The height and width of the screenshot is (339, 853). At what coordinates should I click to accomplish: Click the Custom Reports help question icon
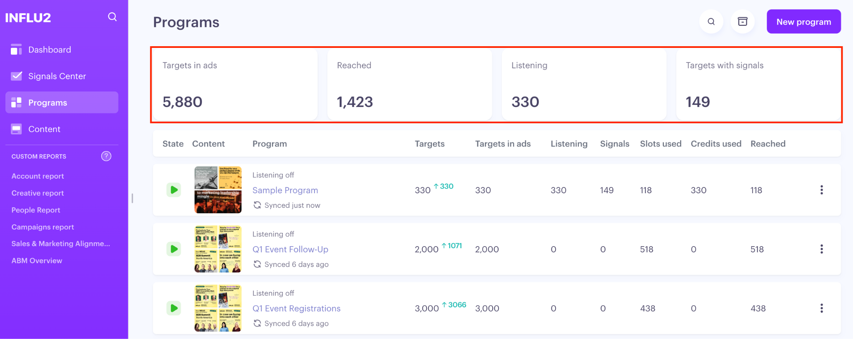106,156
